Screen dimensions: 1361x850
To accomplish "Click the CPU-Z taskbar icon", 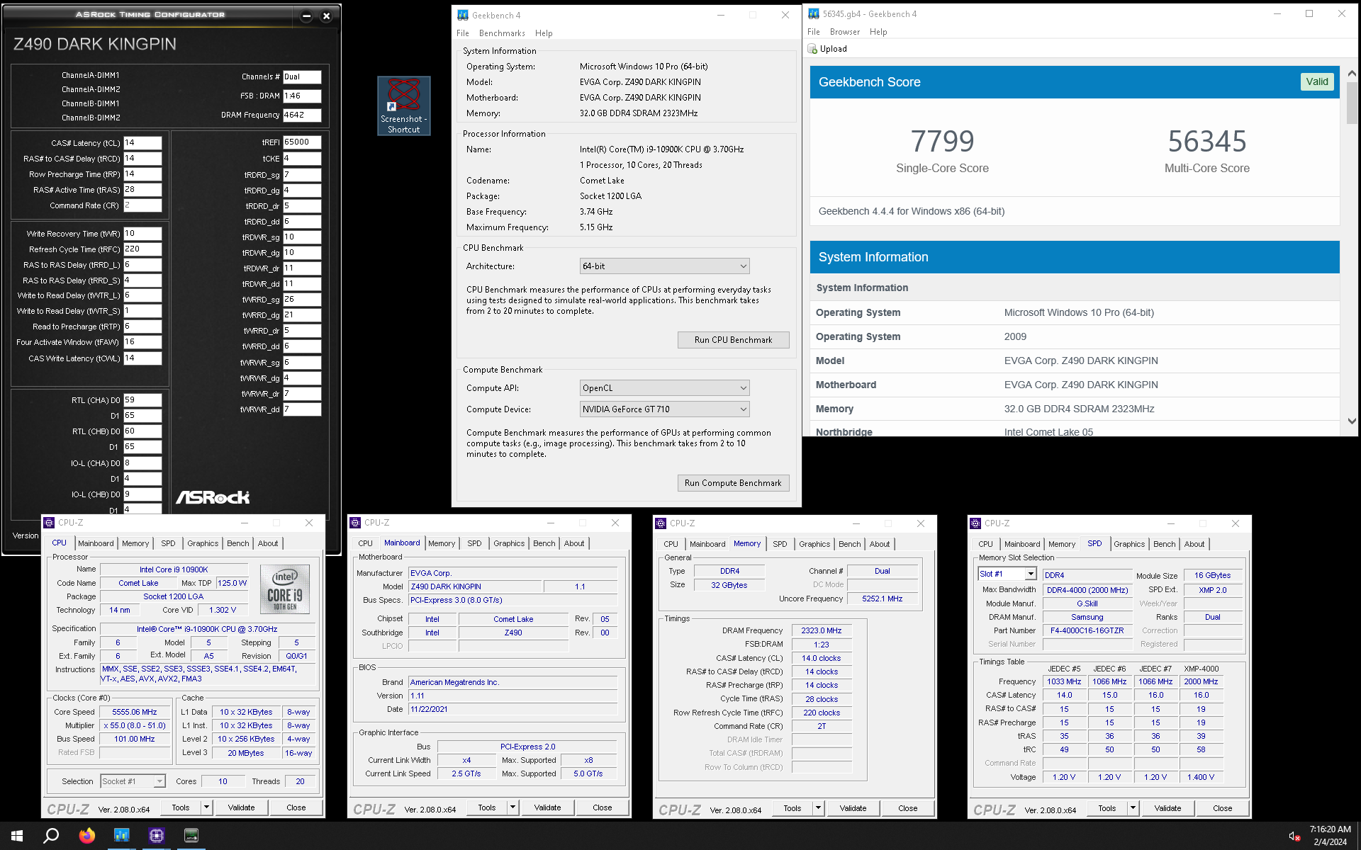I will click(x=157, y=836).
